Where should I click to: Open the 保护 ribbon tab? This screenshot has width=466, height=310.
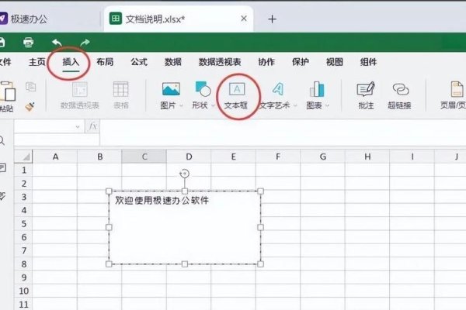pyautogui.click(x=301, y=62)
